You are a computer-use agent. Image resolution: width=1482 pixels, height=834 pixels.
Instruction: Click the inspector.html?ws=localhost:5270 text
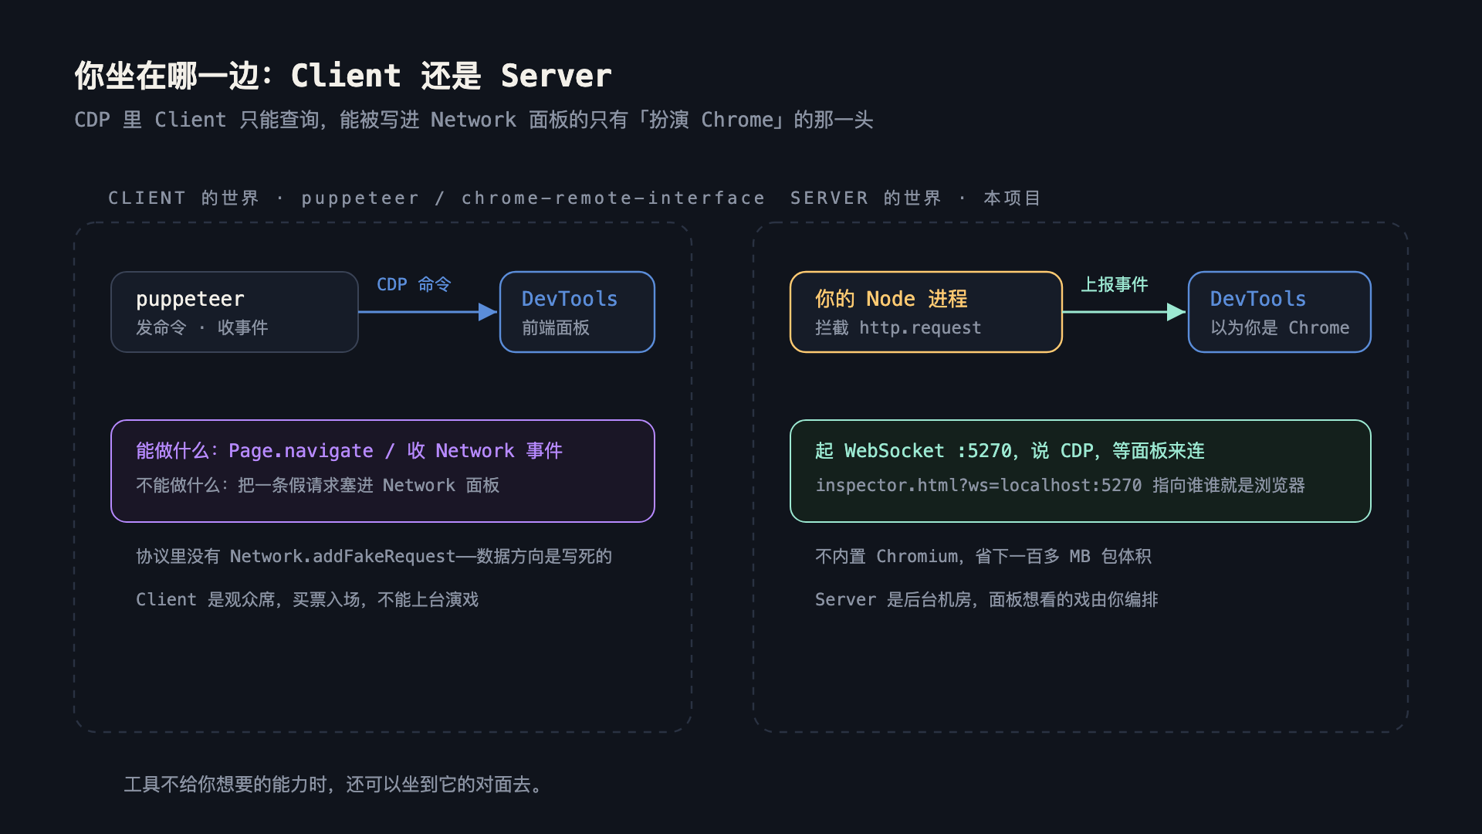tap(979, 485)
